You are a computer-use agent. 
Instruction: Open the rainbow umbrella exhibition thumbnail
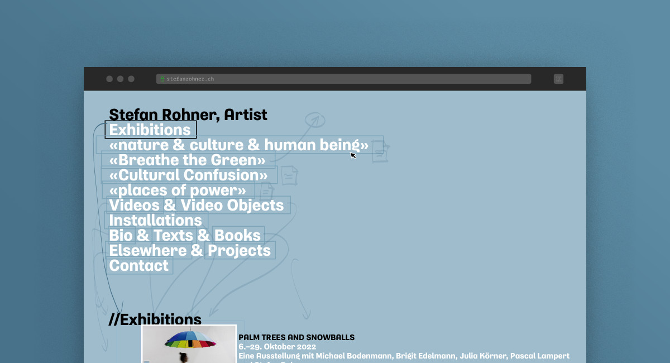point(189,344)
